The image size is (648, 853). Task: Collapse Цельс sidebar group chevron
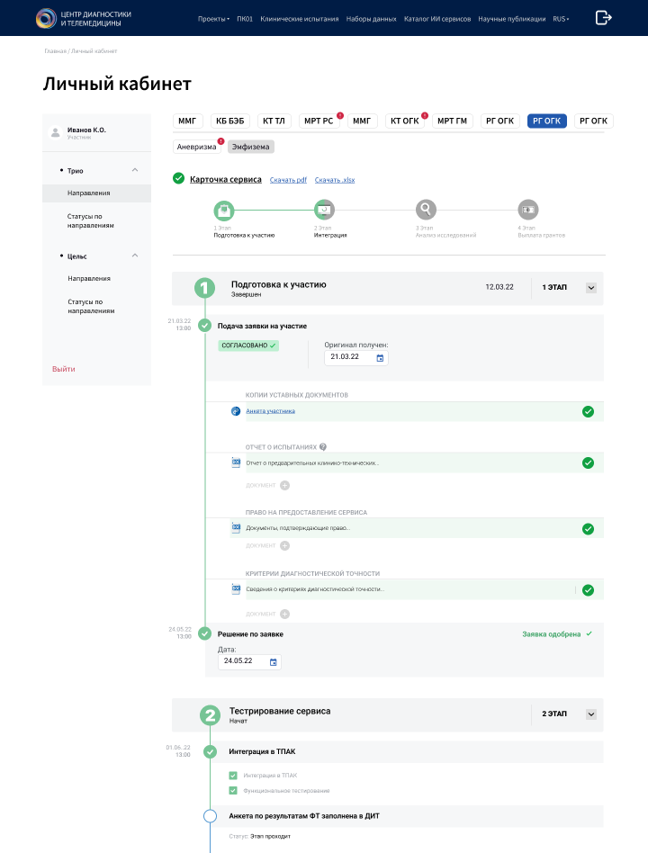(135, 256)
